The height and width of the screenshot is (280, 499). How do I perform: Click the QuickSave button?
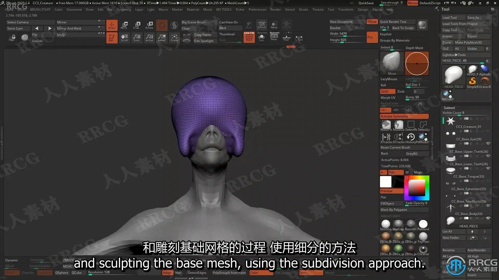[x=366, y=3]
